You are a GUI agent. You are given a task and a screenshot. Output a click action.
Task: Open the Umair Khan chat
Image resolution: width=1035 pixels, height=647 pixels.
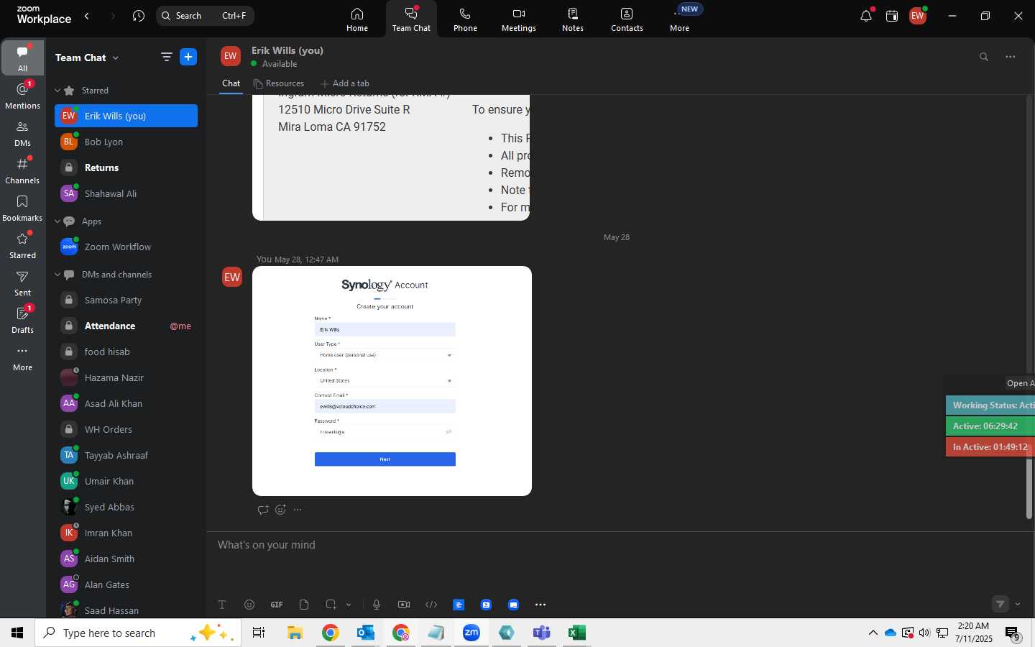(x=126, y=481)
